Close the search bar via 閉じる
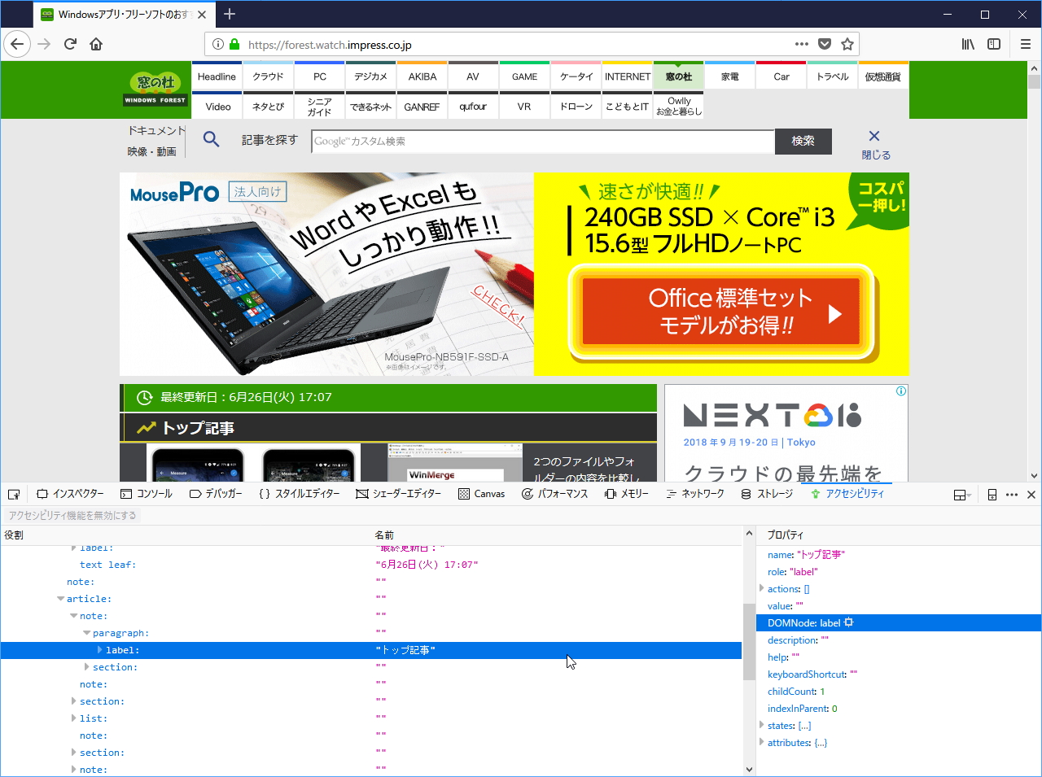The image size is (1042, 777). click(873, 142)
